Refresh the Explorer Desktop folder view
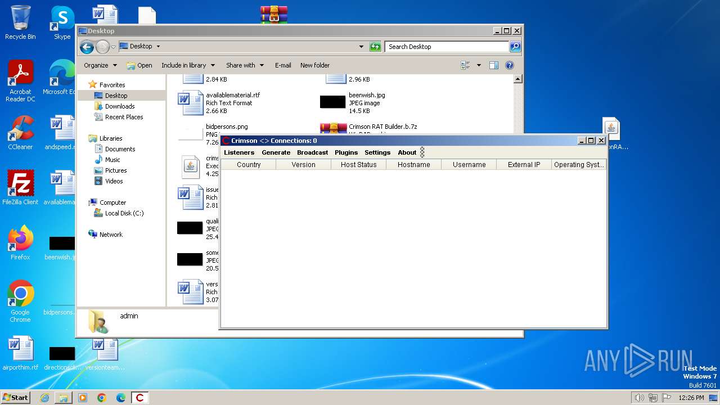720x405 pixels. [x=375, y=47]
